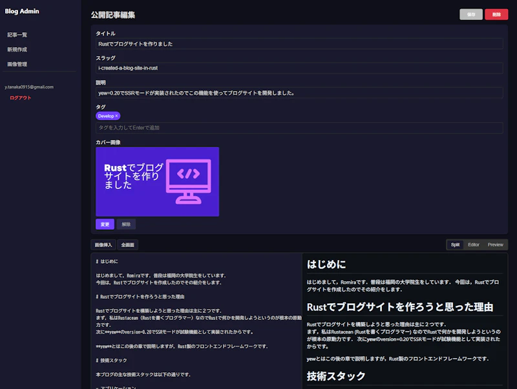Click the 説明 description input field
This screenshot has width=517, height=389.
pos(299,93)
